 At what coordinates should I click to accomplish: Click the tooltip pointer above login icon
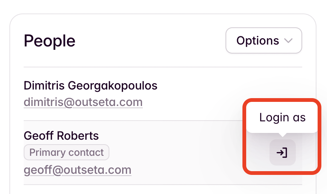282,135
